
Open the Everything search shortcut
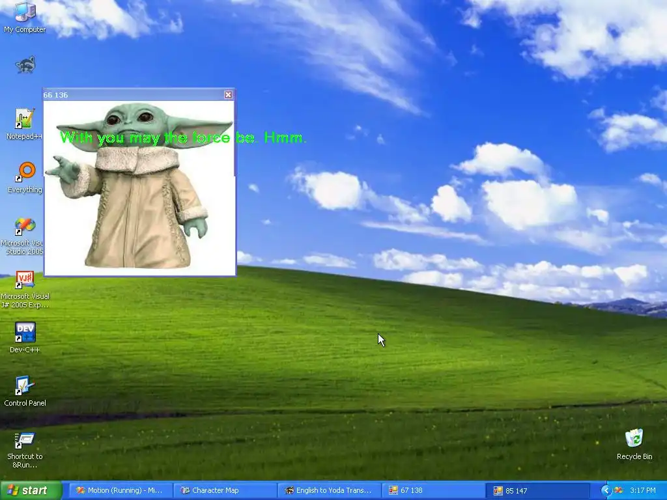pos(25,177)
